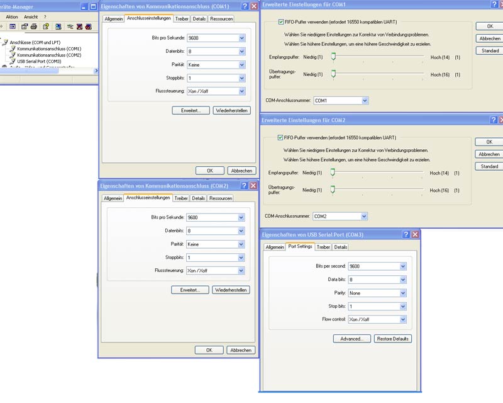Click Standard button in COM1 advanced settings
This screenshot has width=503, height=403.
(490, 51)
